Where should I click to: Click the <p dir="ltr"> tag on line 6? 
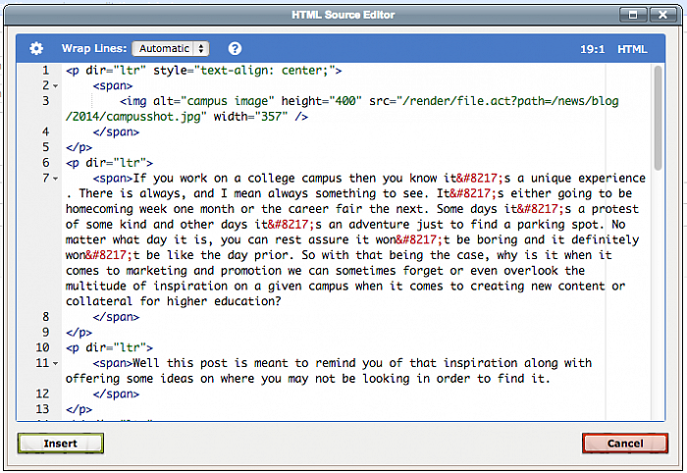point(110,163)
